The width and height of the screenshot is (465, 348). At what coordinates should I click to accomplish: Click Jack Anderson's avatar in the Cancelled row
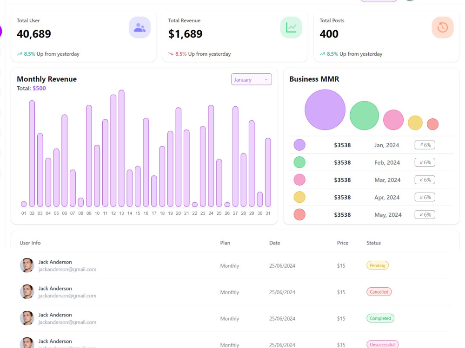[x=27, y=292]
